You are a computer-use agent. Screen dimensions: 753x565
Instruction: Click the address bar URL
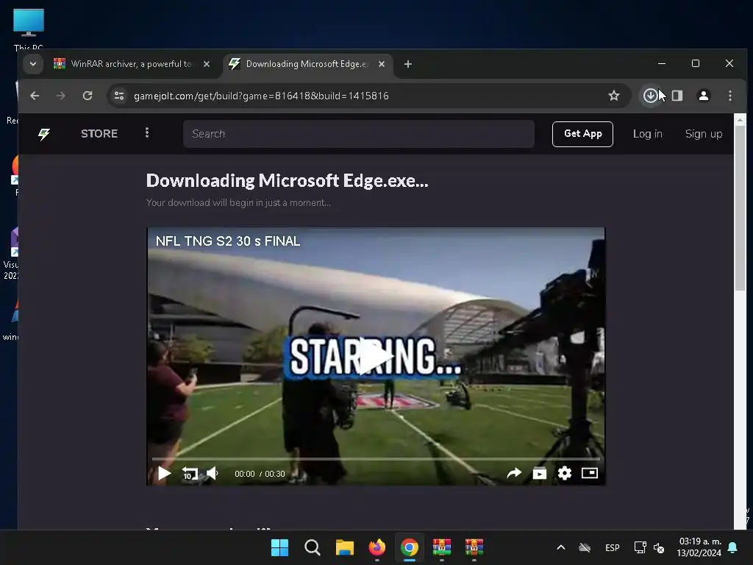coord(261,96)
